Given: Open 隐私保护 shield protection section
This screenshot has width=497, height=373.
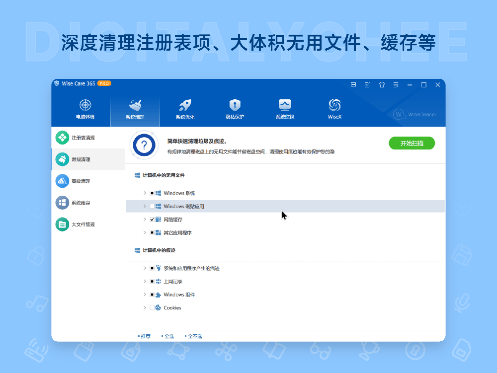Looking at the screenshot, I should 235,108.
